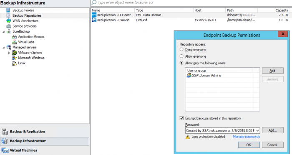Screen dimensions: 292x155
Task: Click the Application Groups icon
Action: pos(14,37)
